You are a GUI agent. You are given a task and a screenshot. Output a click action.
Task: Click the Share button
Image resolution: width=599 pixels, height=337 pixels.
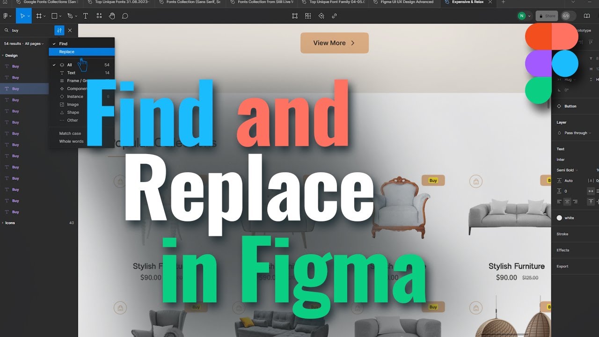(547, 16)
